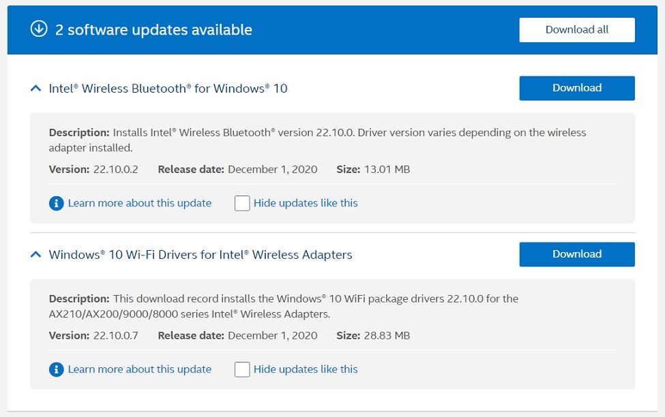Click the '2 software updates available' heading
The image size is (665, 417).
[153, 30]
